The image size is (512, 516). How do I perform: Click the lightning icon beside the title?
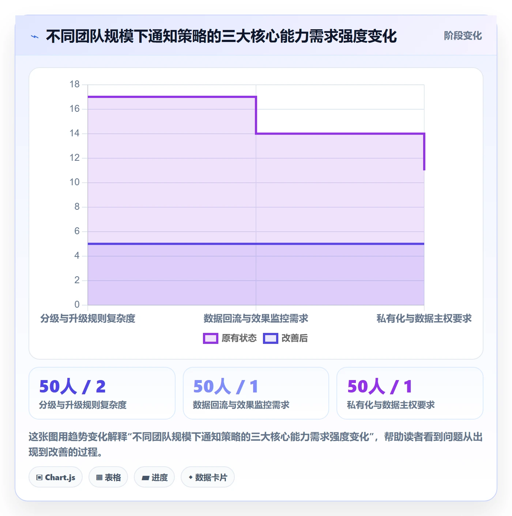[35, 37]
